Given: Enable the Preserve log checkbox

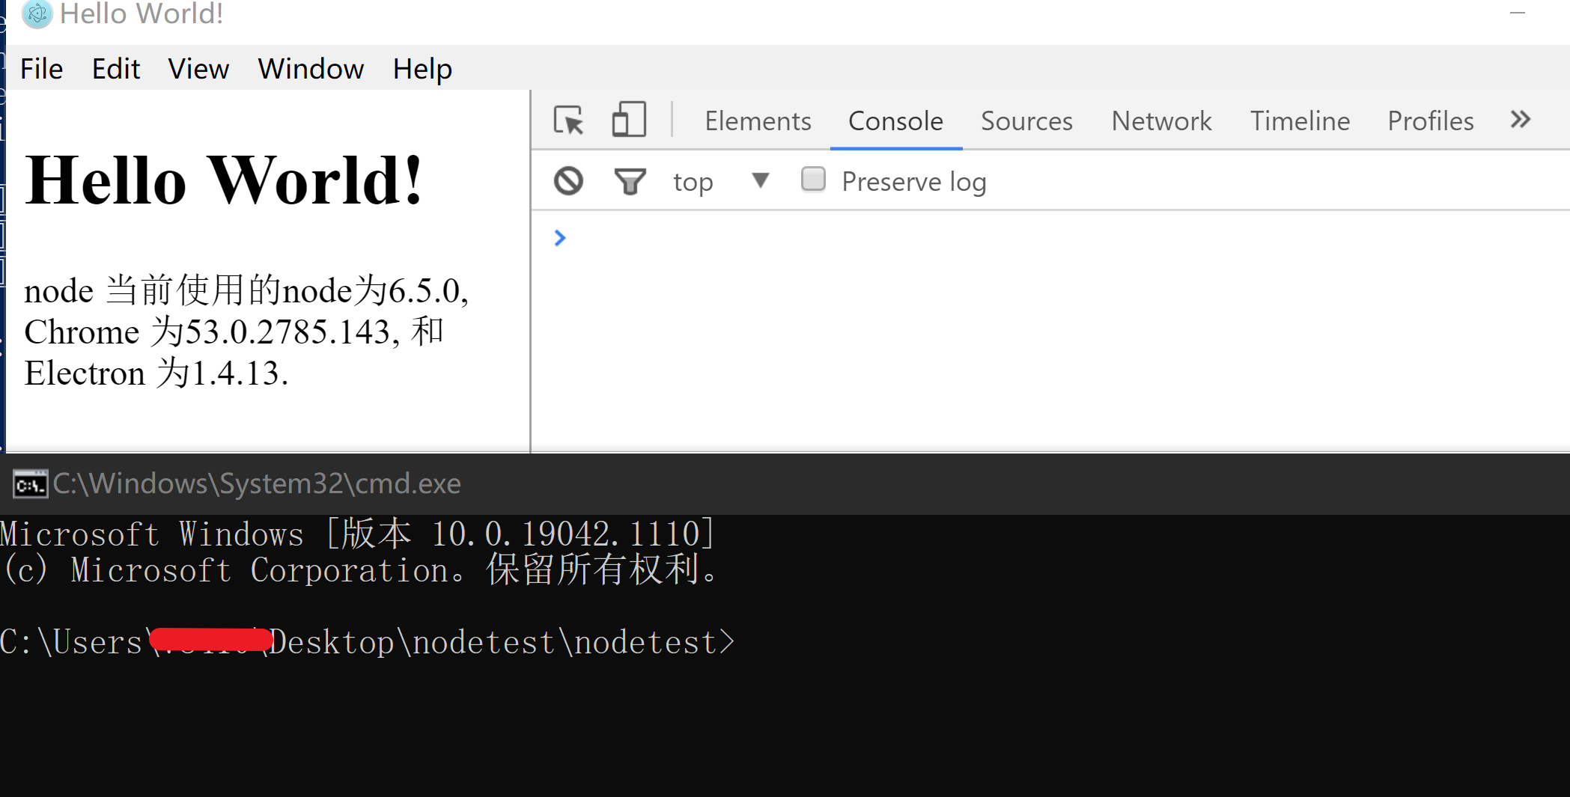Looking at the screenshot, I should [x=813, y=180].
